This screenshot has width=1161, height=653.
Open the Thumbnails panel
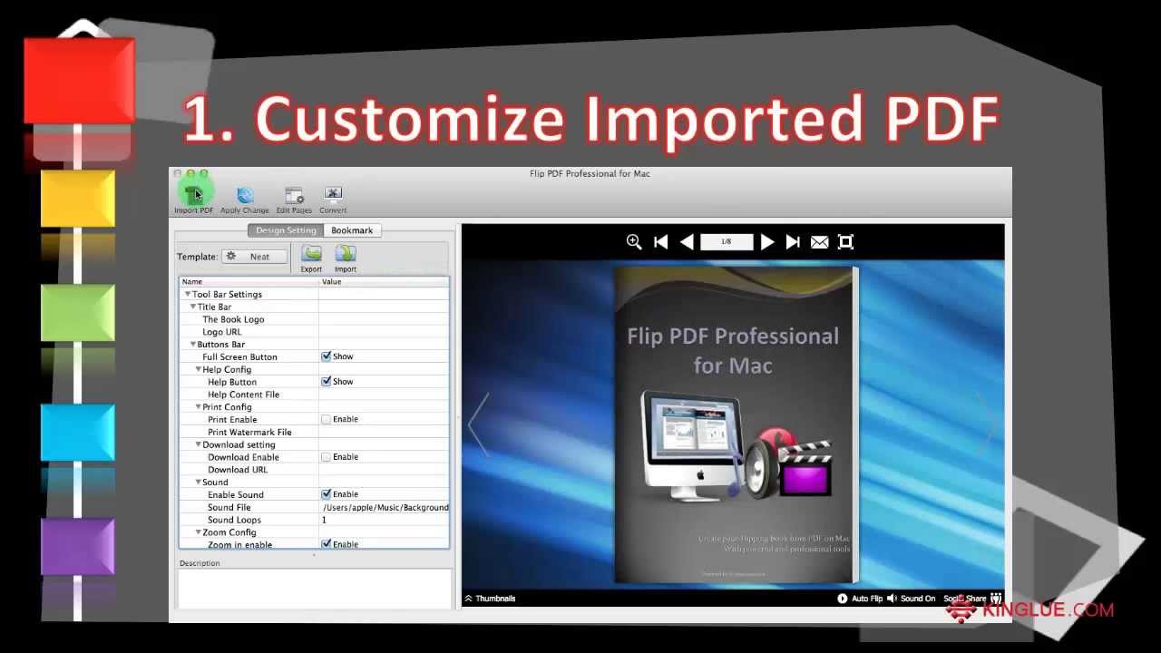click(x=490, y=599)
